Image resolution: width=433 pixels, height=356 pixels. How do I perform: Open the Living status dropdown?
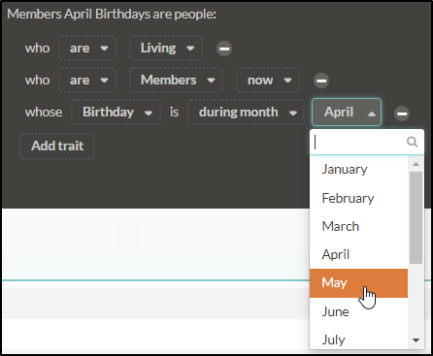point(166,49)
